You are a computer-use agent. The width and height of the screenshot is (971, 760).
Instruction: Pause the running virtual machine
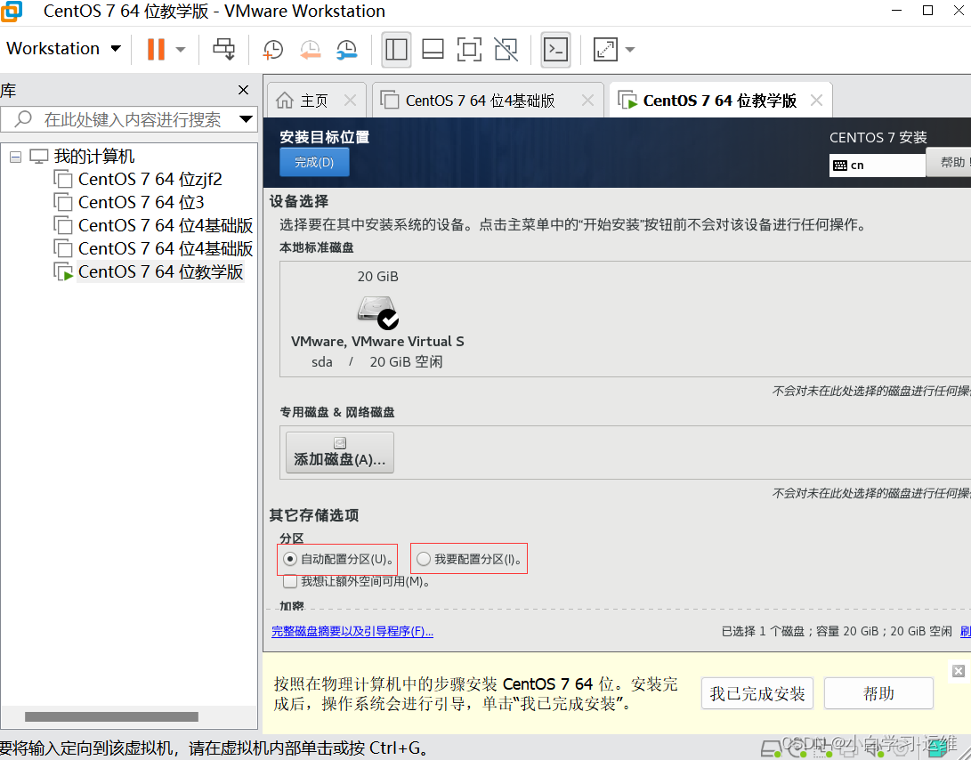pos(156,50)
